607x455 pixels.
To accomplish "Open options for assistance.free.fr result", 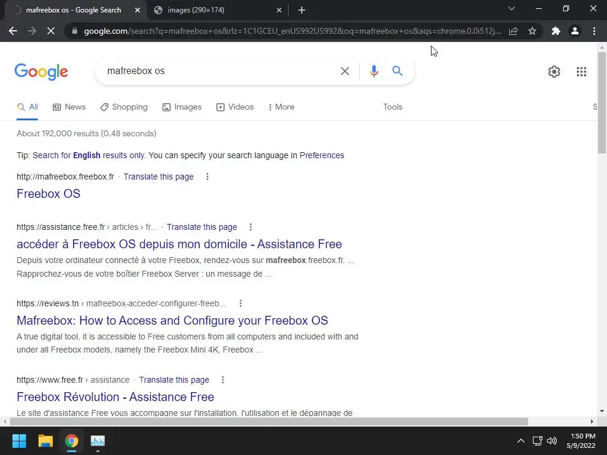I will [x=251, y=227].
